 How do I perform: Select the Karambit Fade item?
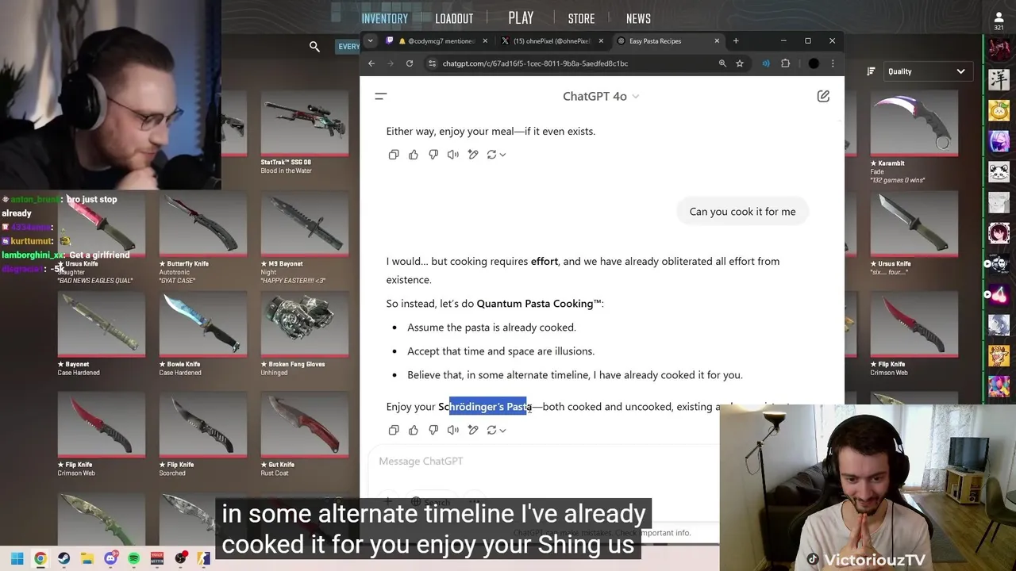(x=914, y=137)
